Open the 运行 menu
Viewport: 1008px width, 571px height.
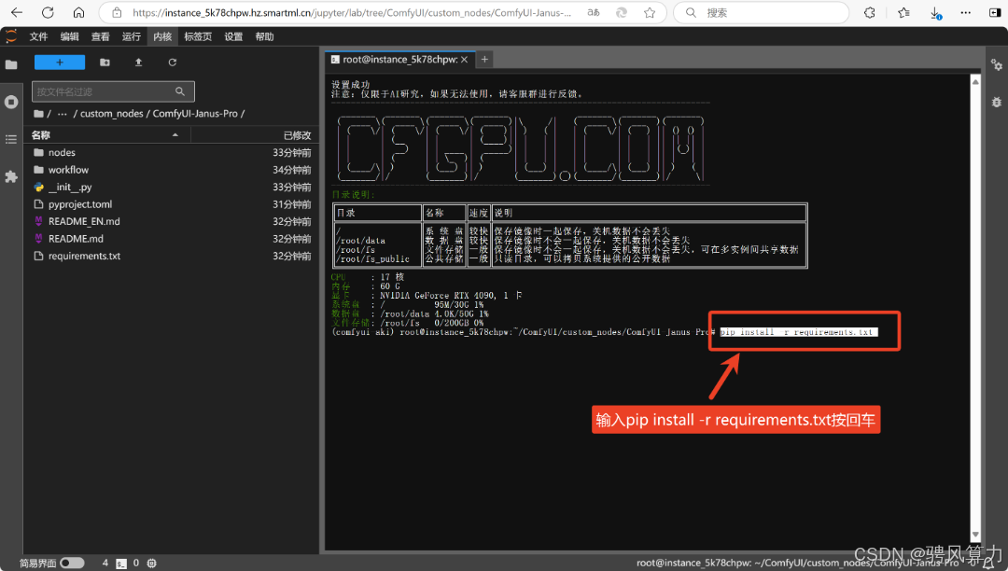tap(132, 36)
